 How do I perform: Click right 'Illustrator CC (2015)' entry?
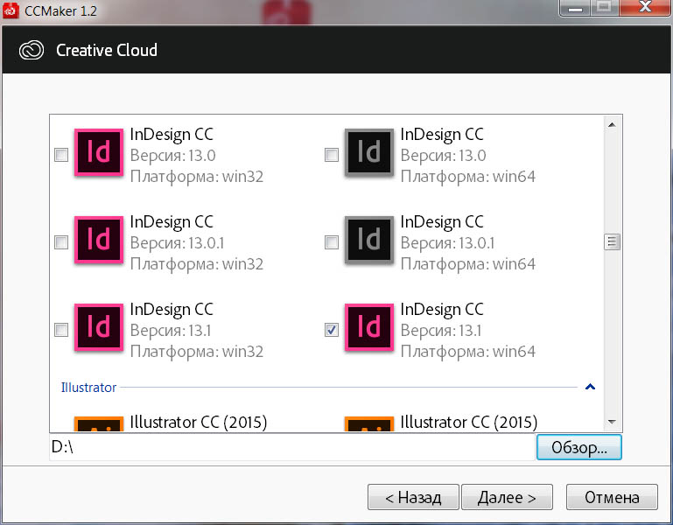pyautogui.click(x=469, y=422)
